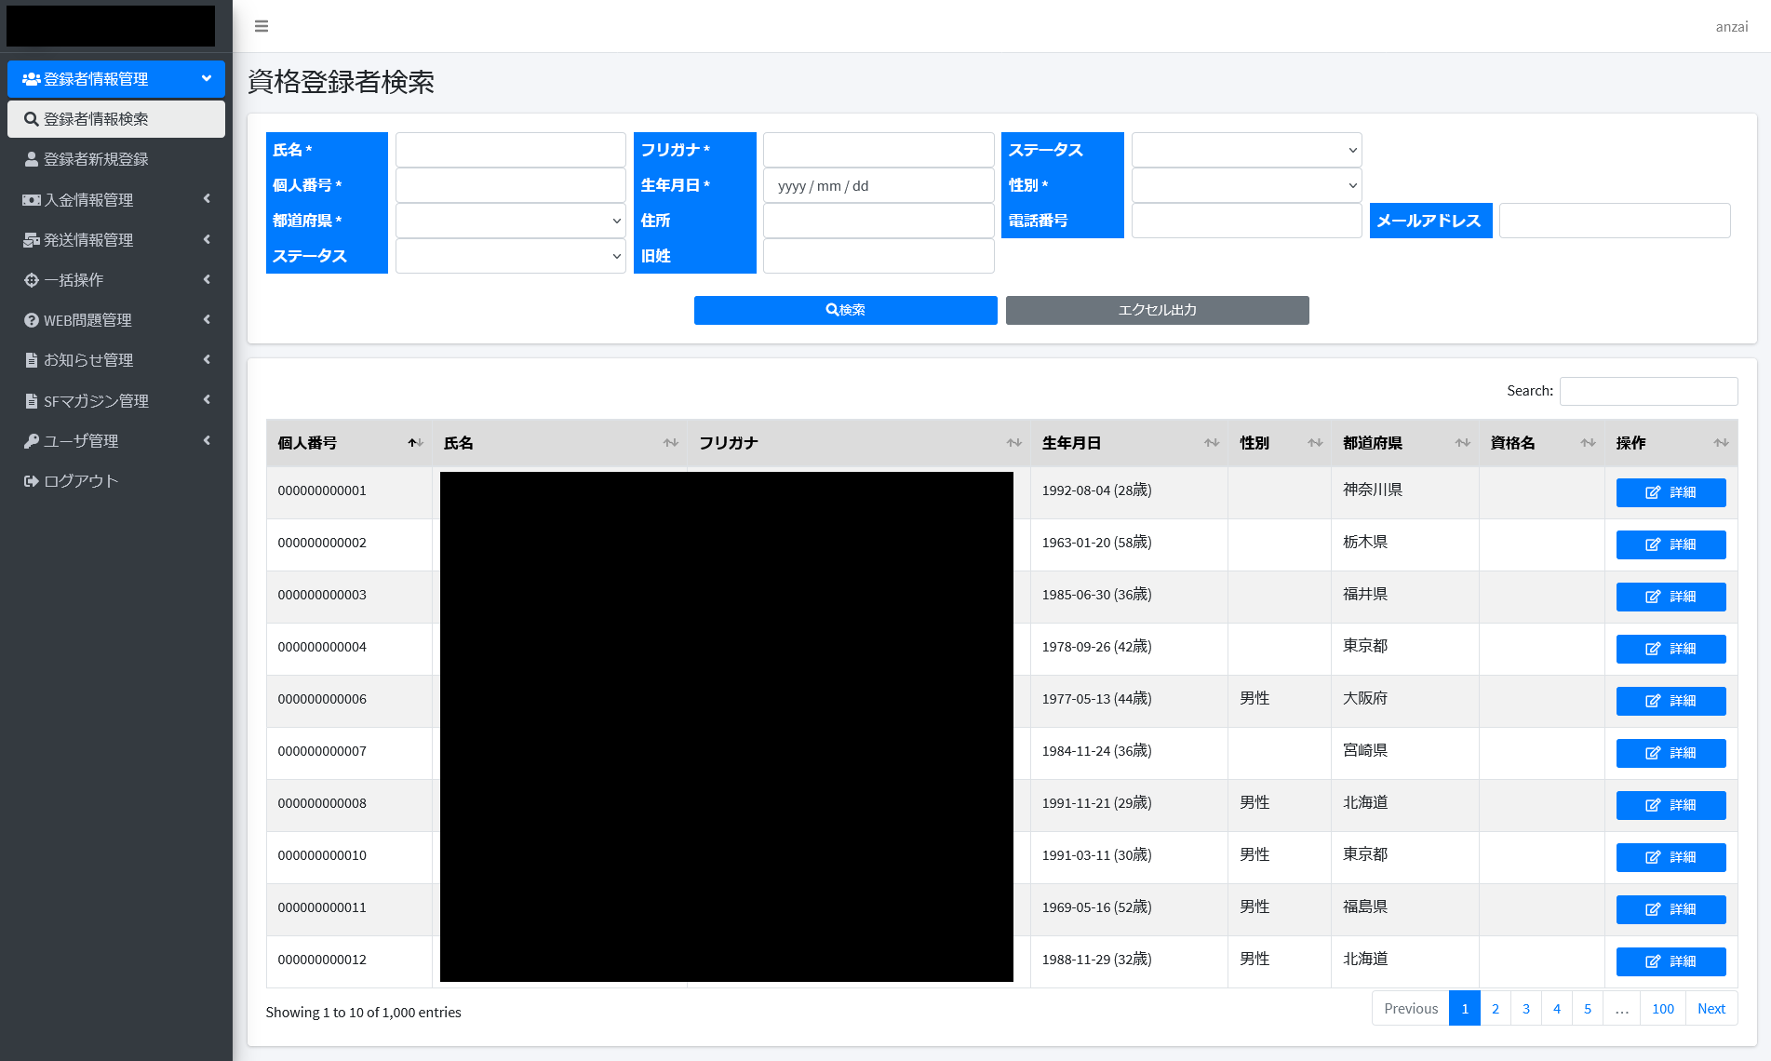Click the WEB問題管理 question mark icon
Viewport: 1771px width, 1061px height.
point(31,319)
